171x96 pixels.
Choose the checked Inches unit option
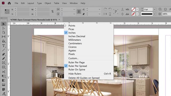pyautogui.click(x=72, y=33)
